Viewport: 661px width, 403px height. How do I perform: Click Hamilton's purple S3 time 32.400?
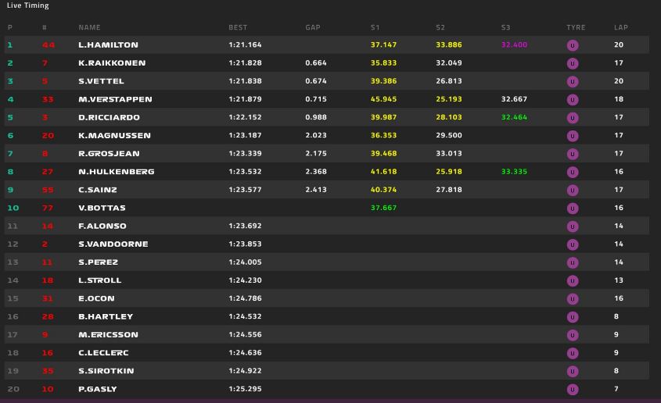coord(514,45)
